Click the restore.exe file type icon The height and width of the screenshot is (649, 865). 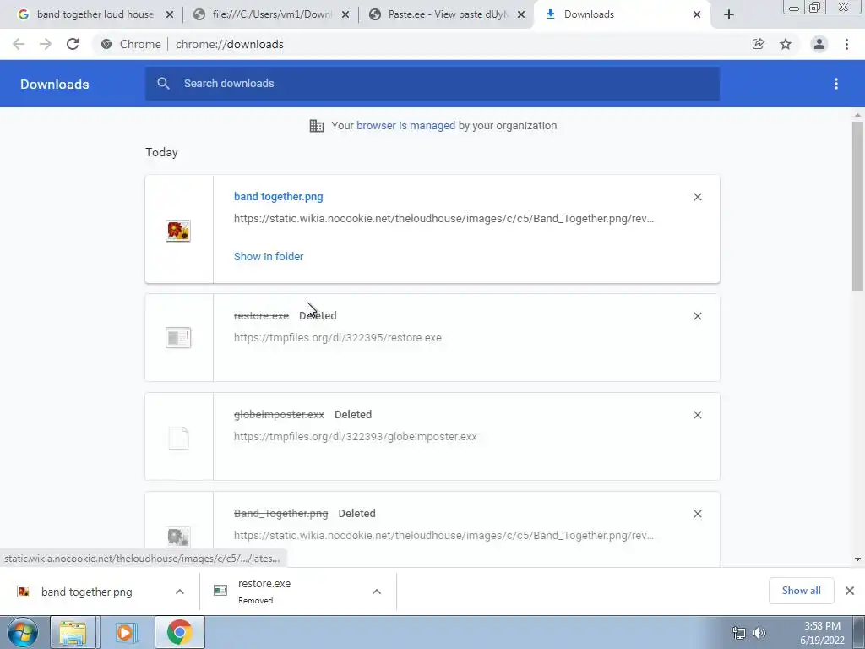coord(178,338)
